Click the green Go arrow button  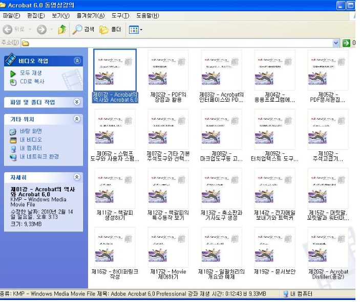point(346,43)
